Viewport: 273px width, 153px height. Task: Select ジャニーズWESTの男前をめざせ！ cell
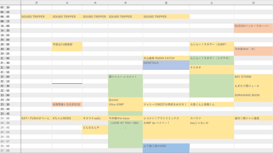166,104
